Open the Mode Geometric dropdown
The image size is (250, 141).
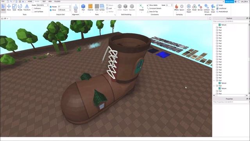[x=43, y=5]
